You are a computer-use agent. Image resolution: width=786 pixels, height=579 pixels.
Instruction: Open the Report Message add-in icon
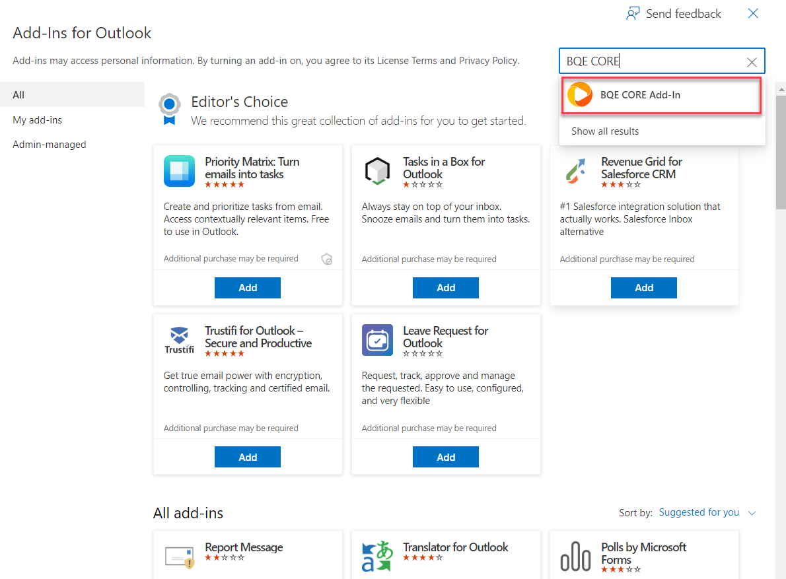pyautogui.click(x=179, y=557)
